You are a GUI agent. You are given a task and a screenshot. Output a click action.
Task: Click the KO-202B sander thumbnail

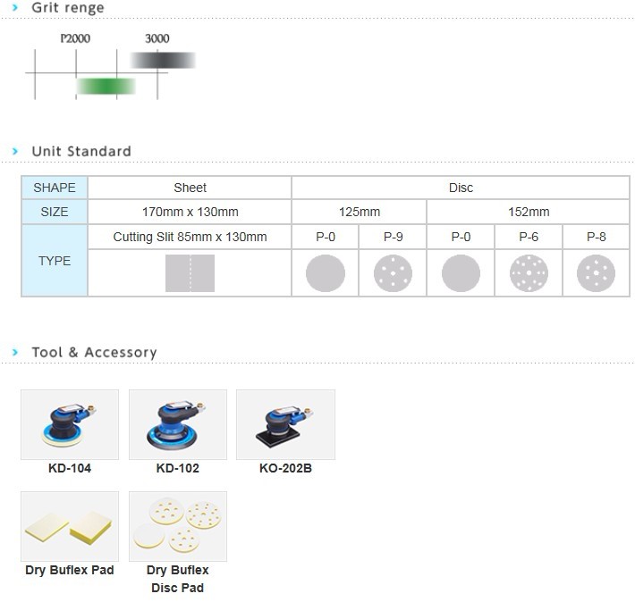point(285,424)
